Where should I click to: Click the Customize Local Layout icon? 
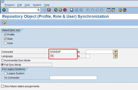pyautogui.click(x=125, y=10)
